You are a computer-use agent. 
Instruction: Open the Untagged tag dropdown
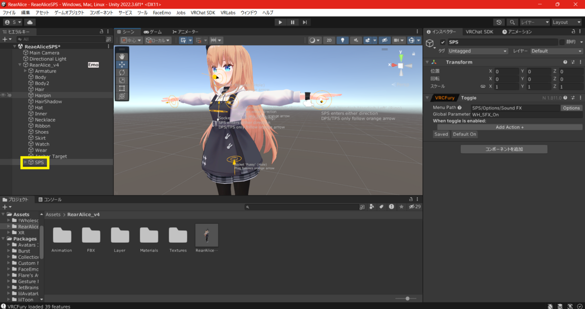click(478, 51)
